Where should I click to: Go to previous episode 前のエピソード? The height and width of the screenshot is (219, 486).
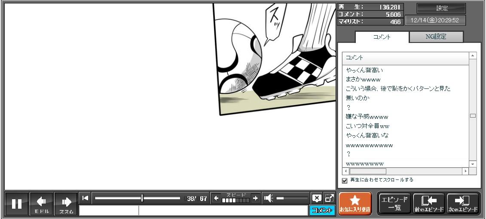coord(428,203)
